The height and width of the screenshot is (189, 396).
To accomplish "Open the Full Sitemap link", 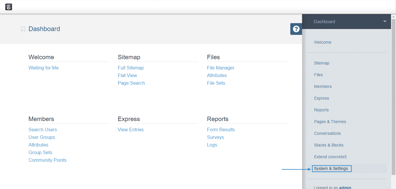I will (x=131, y=68).
